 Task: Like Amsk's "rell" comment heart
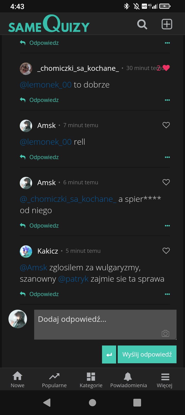(166, 125)
